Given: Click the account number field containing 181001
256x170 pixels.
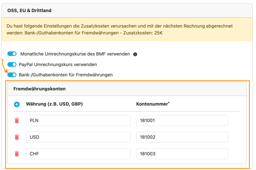Looking at the screenshot, I should (182, 121).
